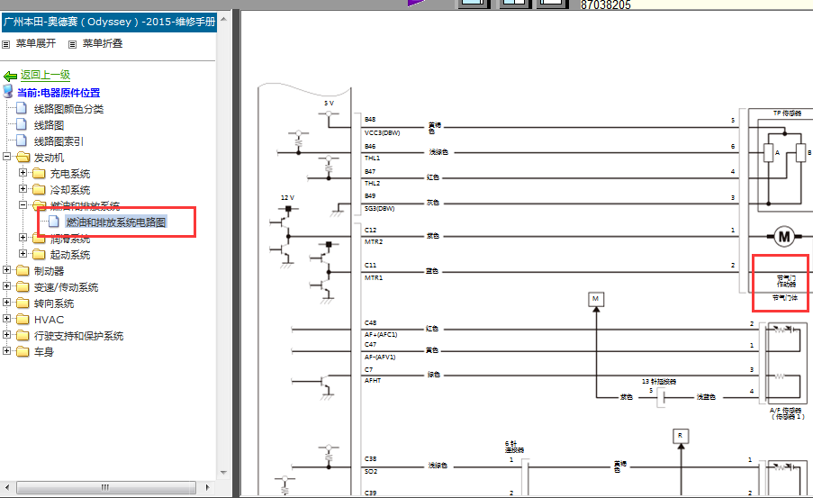The height and width of the screenshot is (498, 813).
Task: Select the HVAC label
Action: (50, 320)
